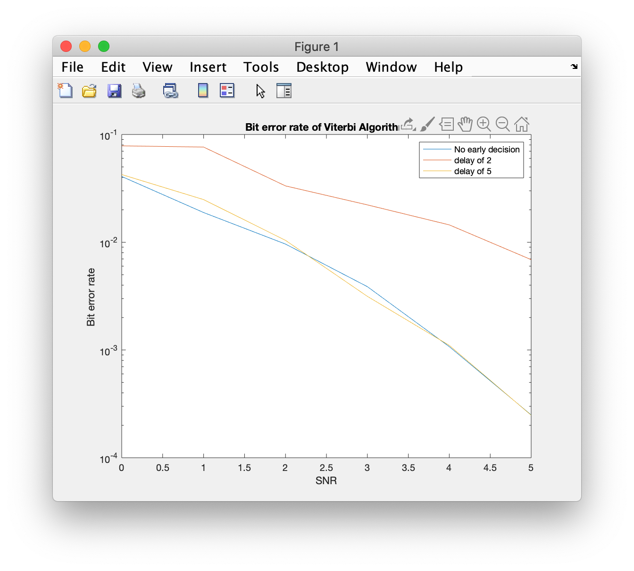Enable the data tips tool
Screen dimensions: 634x571
[446, 124]
